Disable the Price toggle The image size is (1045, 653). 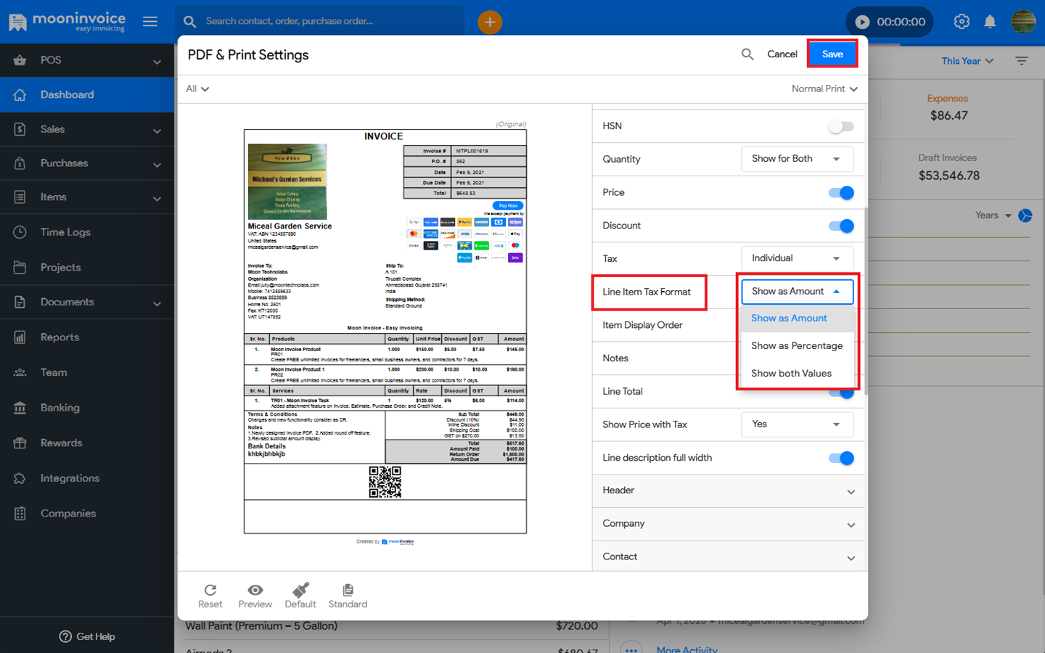pyautogui.click(x=841, y=193)
